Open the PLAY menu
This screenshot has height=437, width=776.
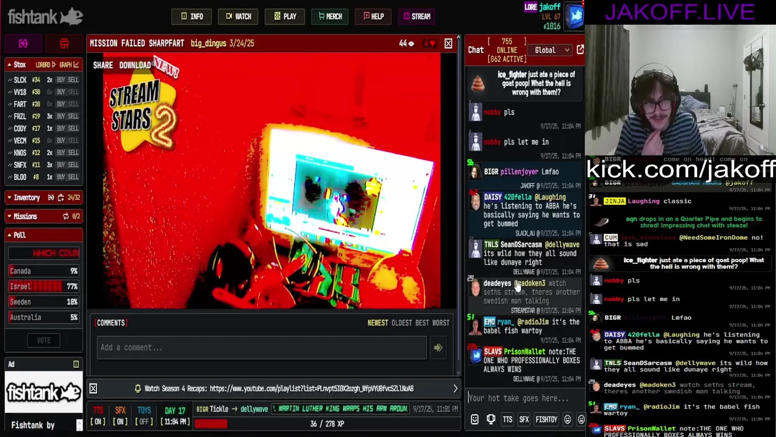pyautogui.click(x=285, y=16)
